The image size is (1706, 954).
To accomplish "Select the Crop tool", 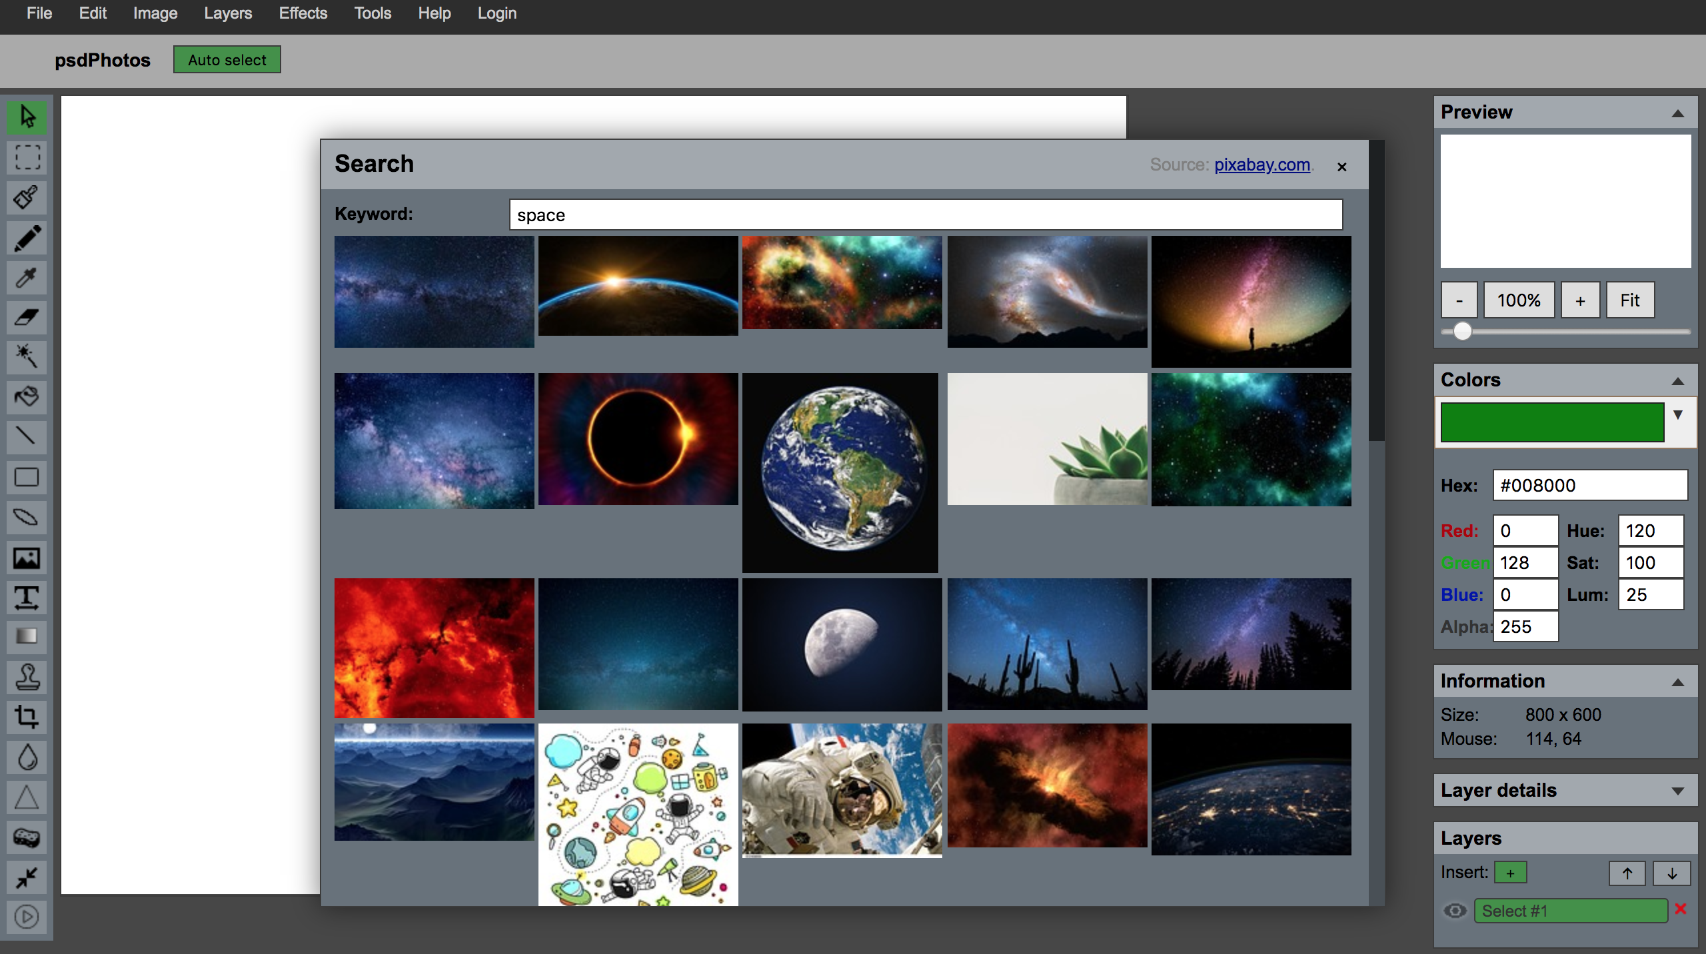I will coord(27,717).
